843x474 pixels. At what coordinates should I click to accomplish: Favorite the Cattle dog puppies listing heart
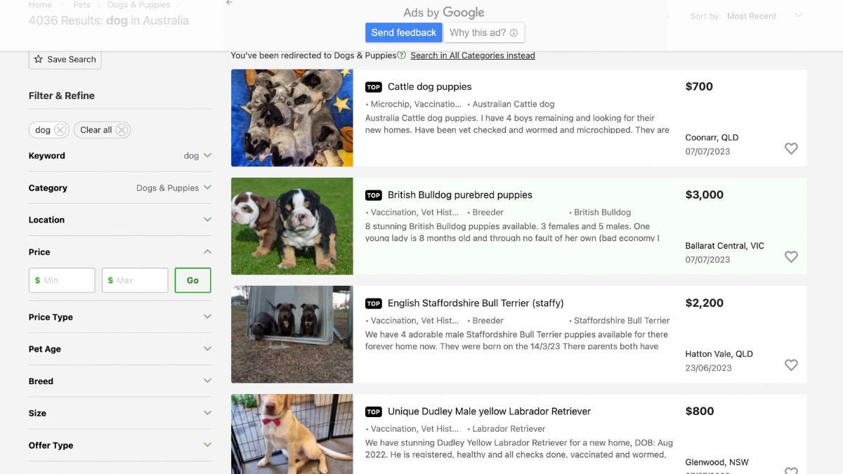[791, 149]
